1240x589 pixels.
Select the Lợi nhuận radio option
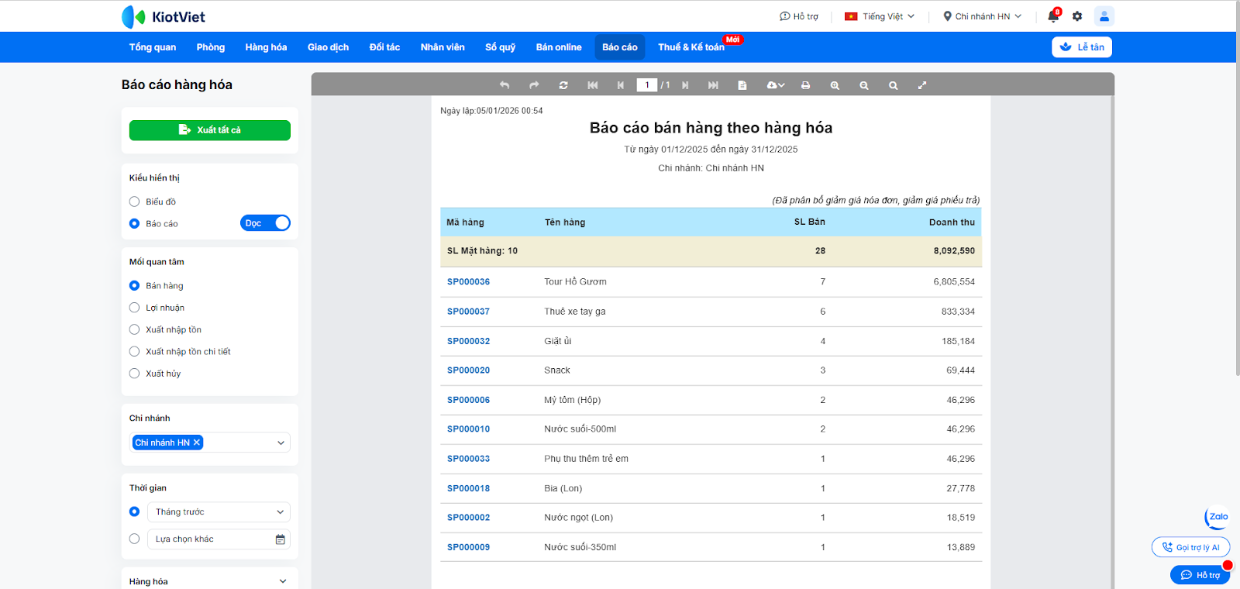[x=135, y=308]
